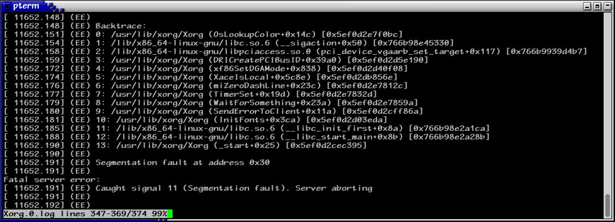Click the empty scrollbar track above thumb

(608, 103)
